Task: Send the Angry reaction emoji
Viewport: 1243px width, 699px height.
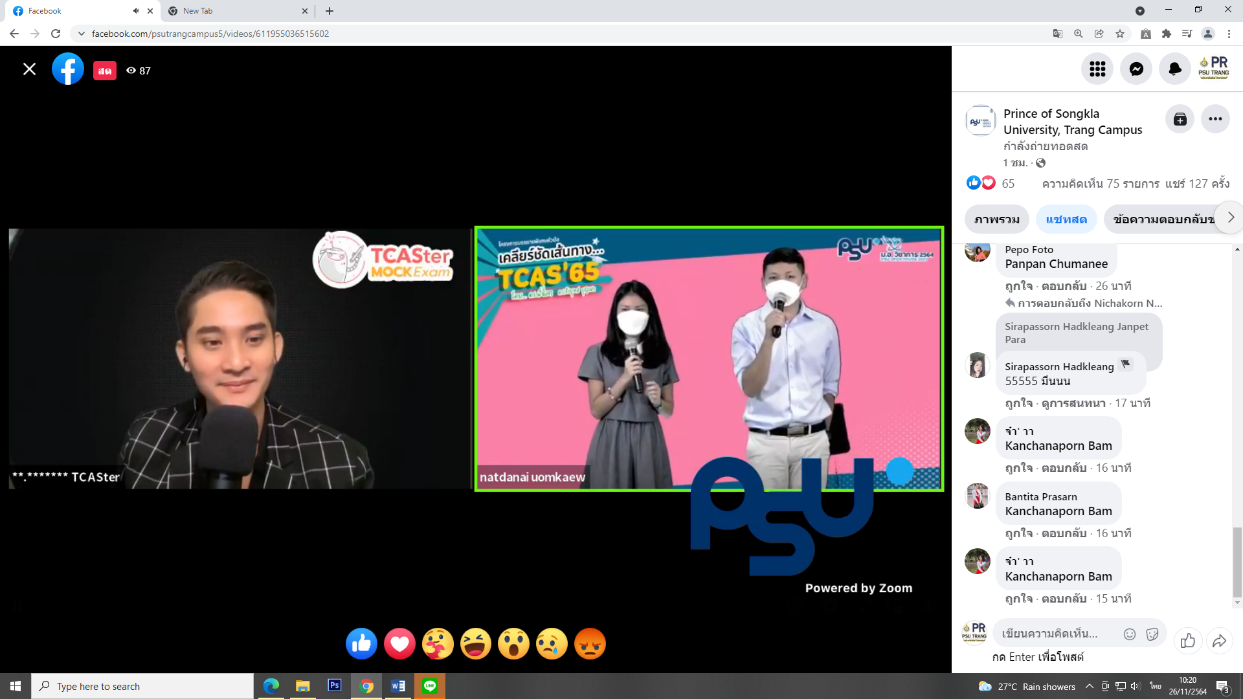Action: 590,644
